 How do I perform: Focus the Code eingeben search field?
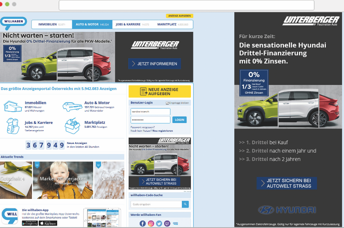click(156, 204)
